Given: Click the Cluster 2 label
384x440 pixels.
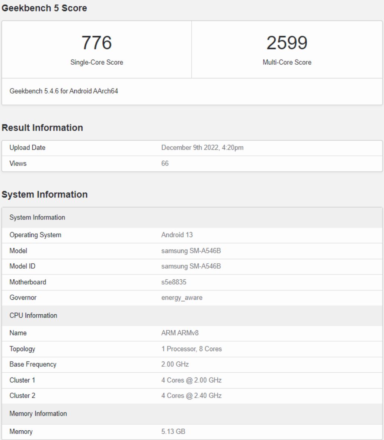Looking at the screenshot, I should (x=22, y=396).
